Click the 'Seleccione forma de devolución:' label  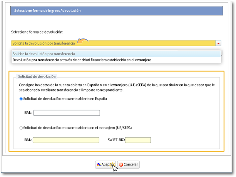tap(37, 32)
